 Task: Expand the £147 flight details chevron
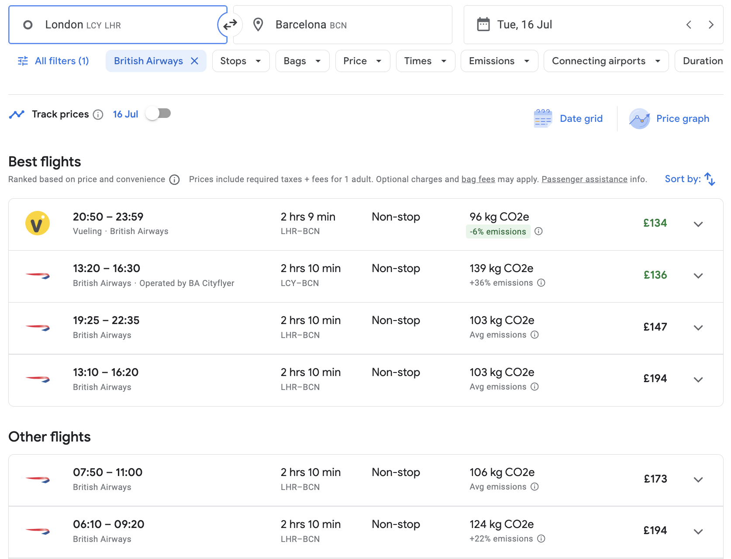click(698, 328)
